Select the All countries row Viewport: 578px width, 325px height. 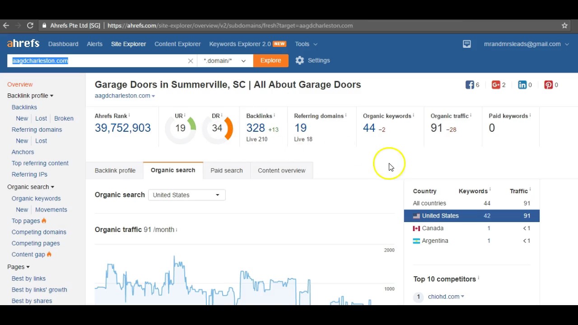pos(471,203)
